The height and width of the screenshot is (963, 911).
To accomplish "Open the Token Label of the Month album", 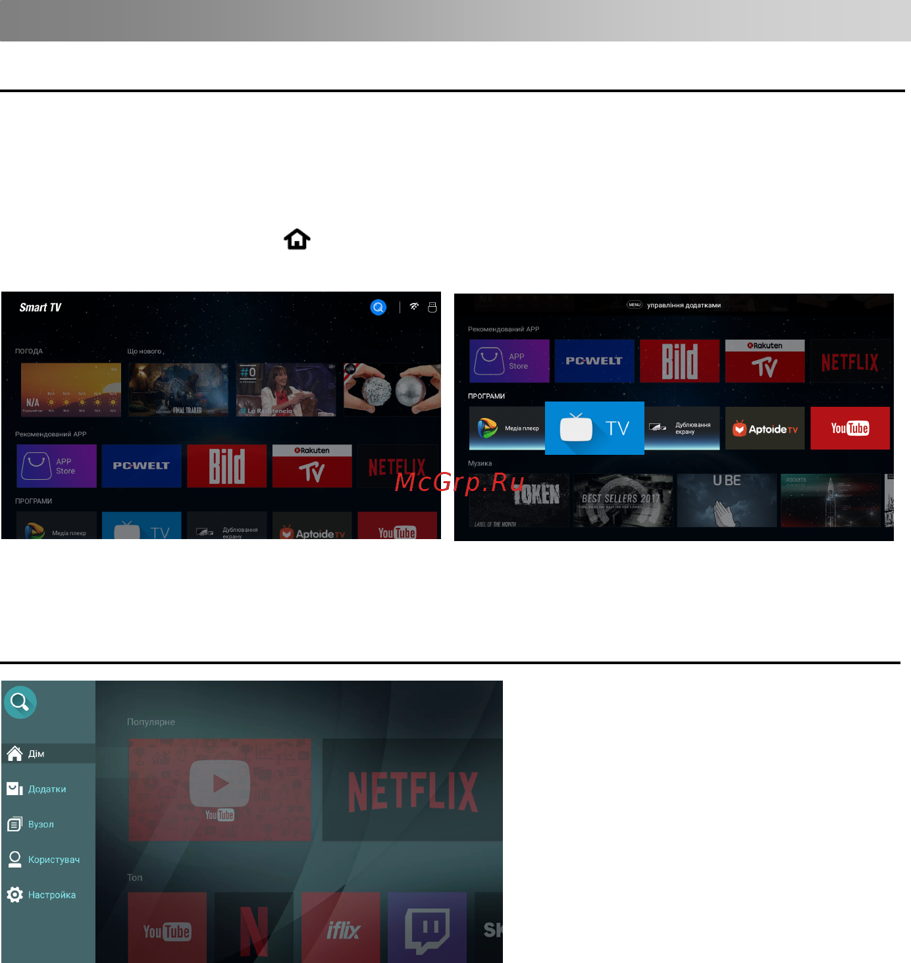I will (519, 501).
